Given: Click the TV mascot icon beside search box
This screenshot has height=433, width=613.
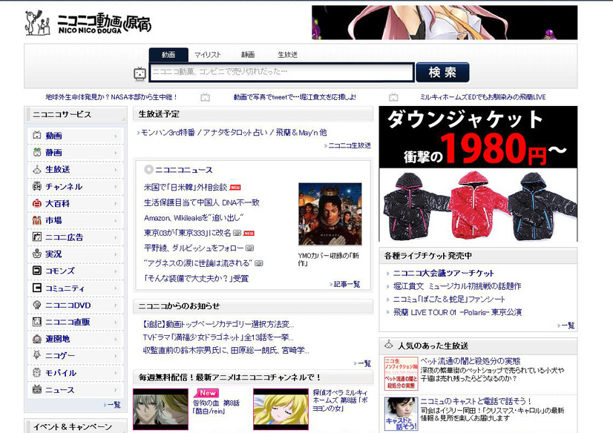Looking at the screenshot, I should [140, 73].
